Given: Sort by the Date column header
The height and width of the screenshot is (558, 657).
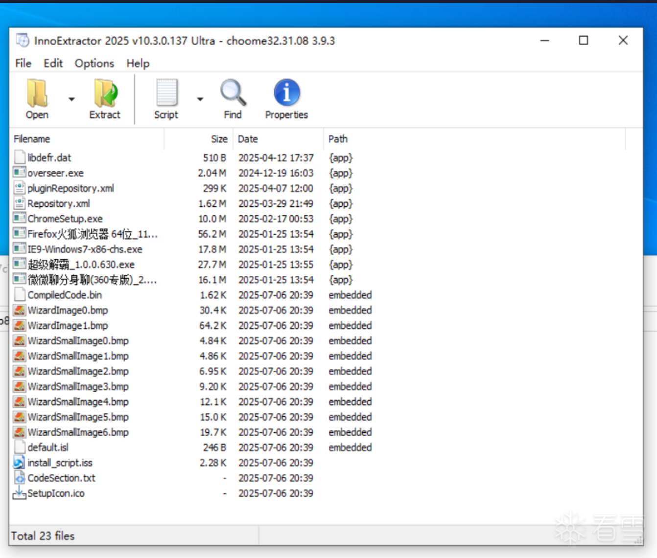Looking at the screenshot, I should tap(278, 139).
